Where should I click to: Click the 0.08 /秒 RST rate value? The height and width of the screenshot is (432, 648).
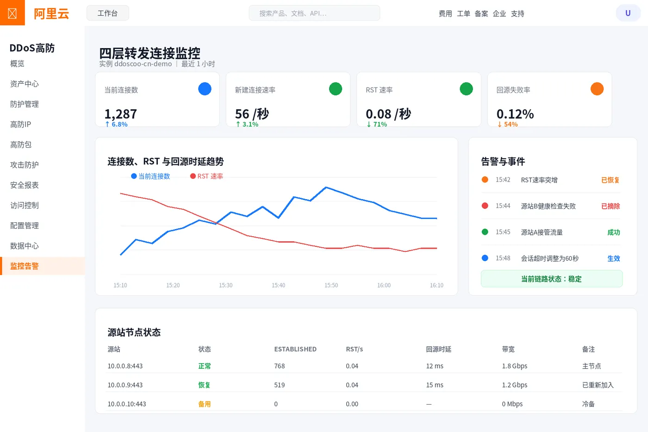[x=388, y=114]
